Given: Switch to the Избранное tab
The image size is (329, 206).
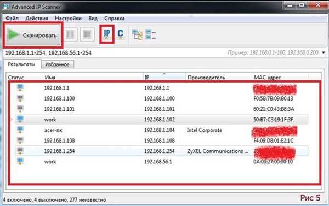Looking at the screenshot, I should [57, 64].
